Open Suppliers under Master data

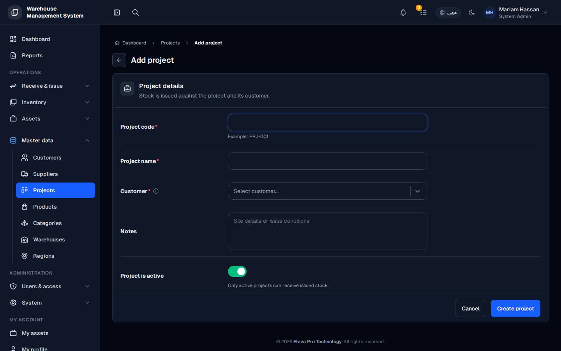55,174
